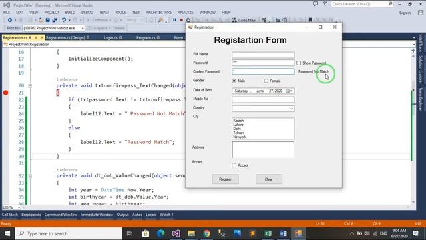
Task: Open the Continue button dropdown arrow
Action: pyautogui.click(x=110, y=20)
